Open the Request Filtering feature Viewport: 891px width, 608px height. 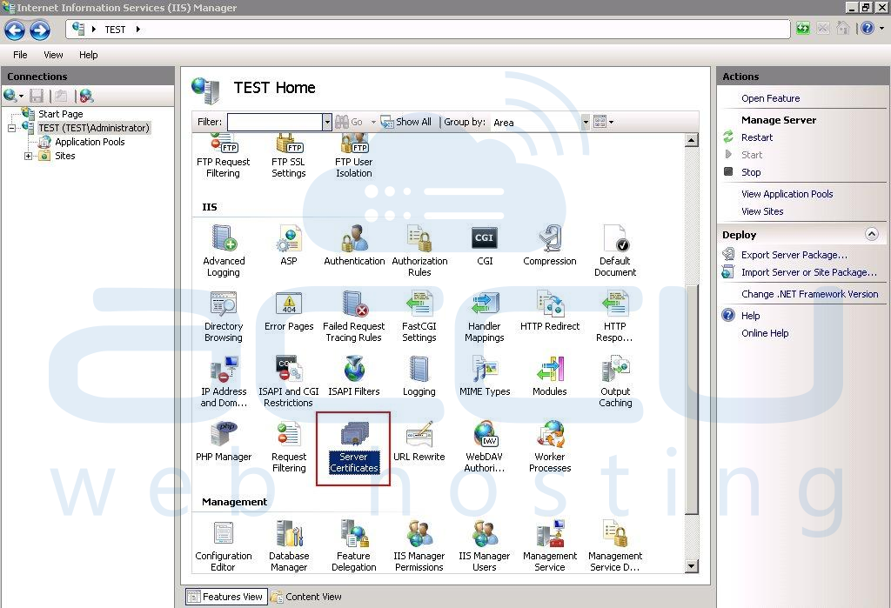289,447
